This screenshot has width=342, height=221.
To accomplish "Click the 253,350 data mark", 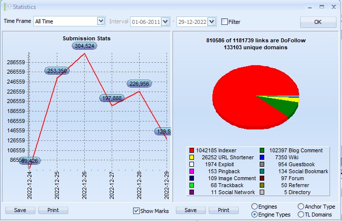I will point(57,71).
